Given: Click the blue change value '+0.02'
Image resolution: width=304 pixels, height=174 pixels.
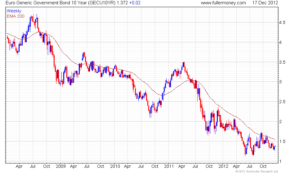Looking at the screenshot, I should point(135,3).
